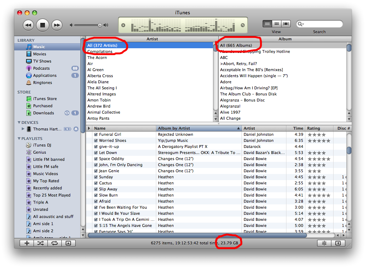366x268 pixels.
Task: Expand the Thomas Hart device tree
Action: coord(23,129)
